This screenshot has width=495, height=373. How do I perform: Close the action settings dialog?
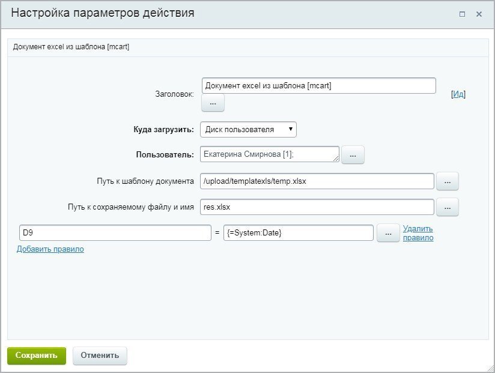[479, 14]
